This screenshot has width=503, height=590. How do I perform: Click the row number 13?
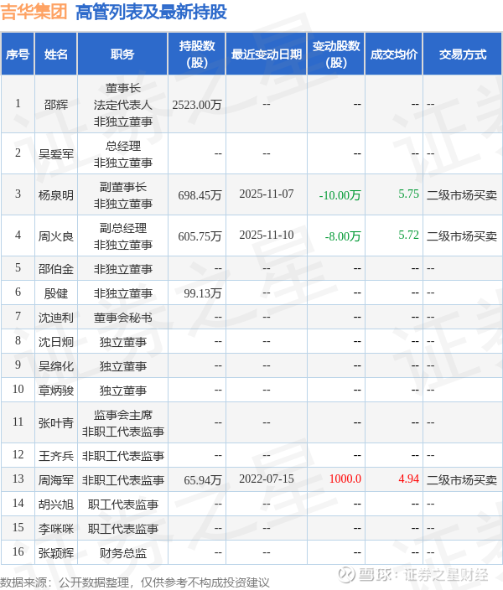pyautogui.click(x=18, y=479)
